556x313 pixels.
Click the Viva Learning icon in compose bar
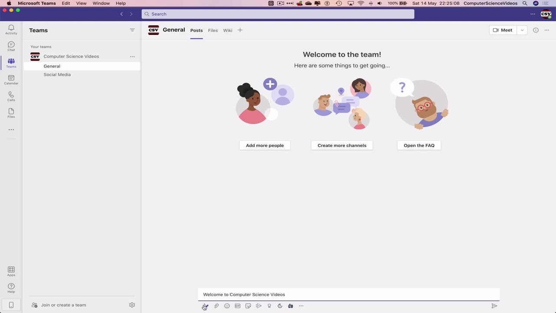click(290, 306)
